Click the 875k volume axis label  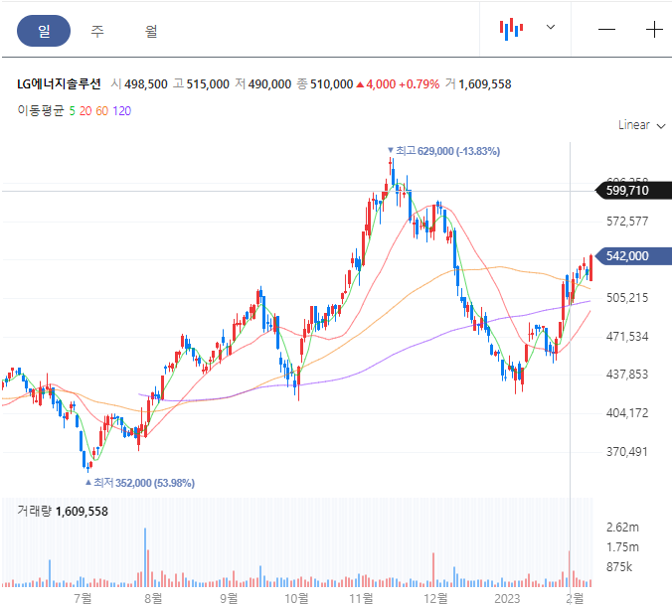619,567
